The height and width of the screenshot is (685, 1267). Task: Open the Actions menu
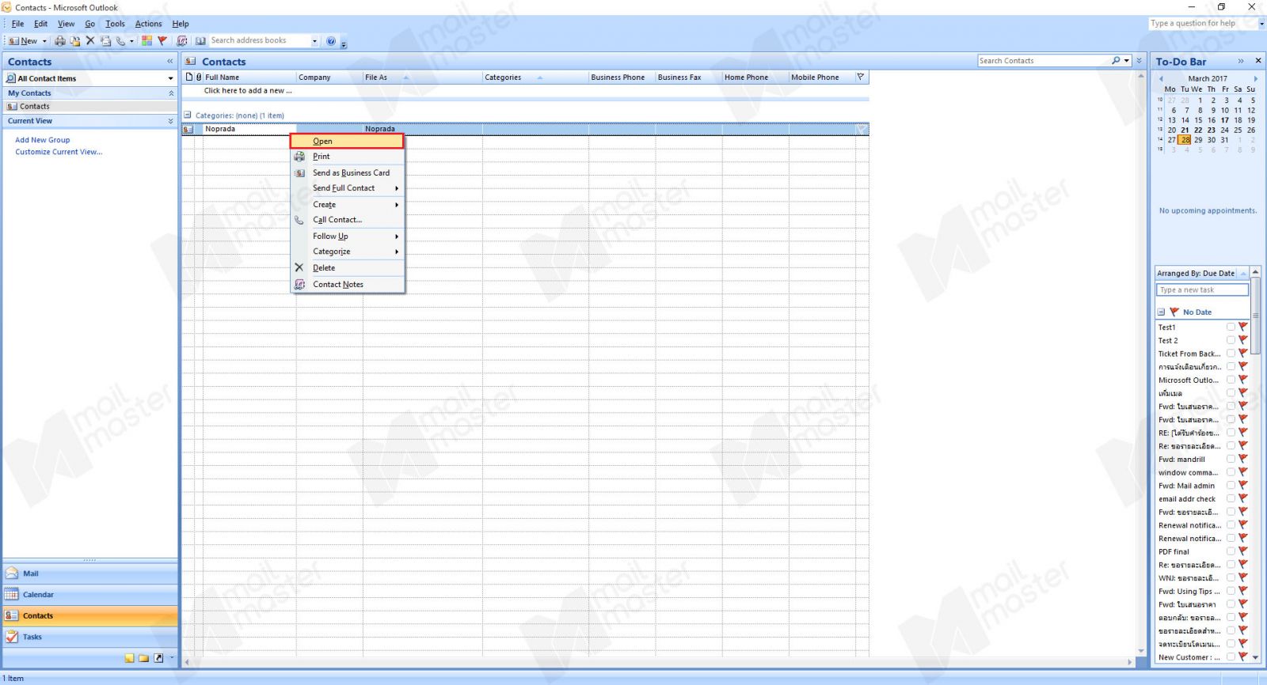pyautogui.click(x=148, y=24)
